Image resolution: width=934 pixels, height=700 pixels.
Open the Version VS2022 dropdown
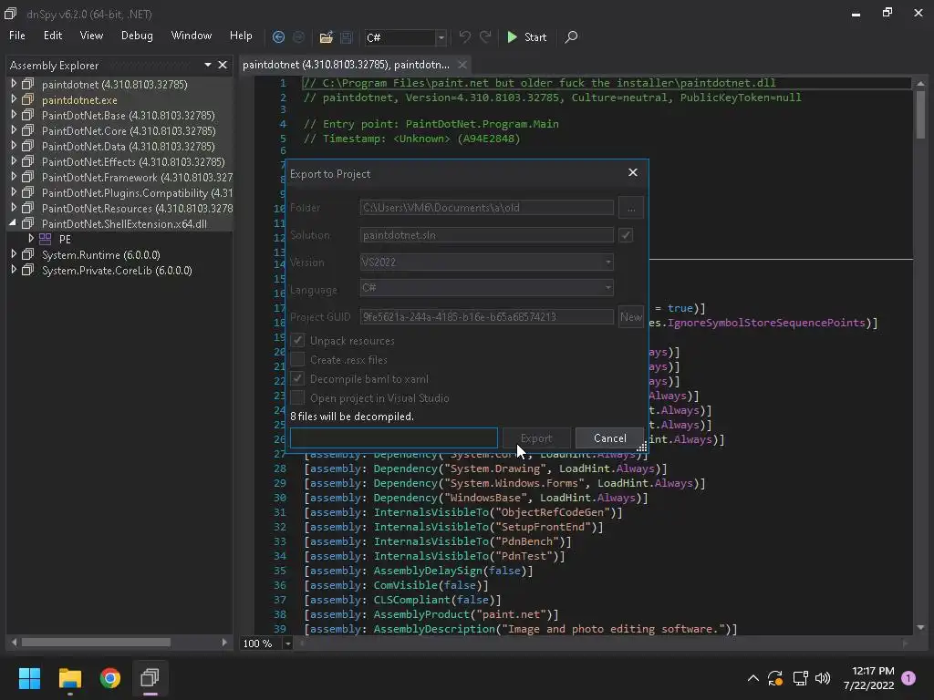(x=486, y=262)
